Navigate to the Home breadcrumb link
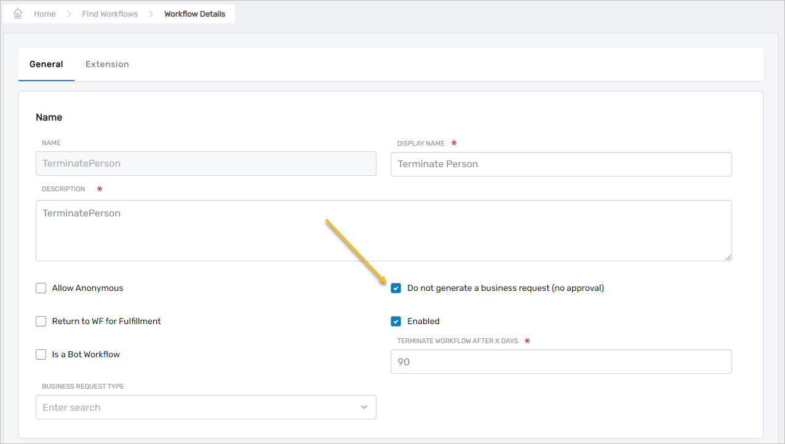The width and height of the screenshot is (785, 444). point(44,14)
